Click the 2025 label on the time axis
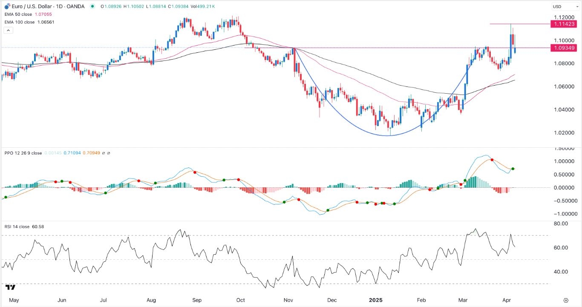The height and width of the screenshot is (307, 582). [377, 300]
